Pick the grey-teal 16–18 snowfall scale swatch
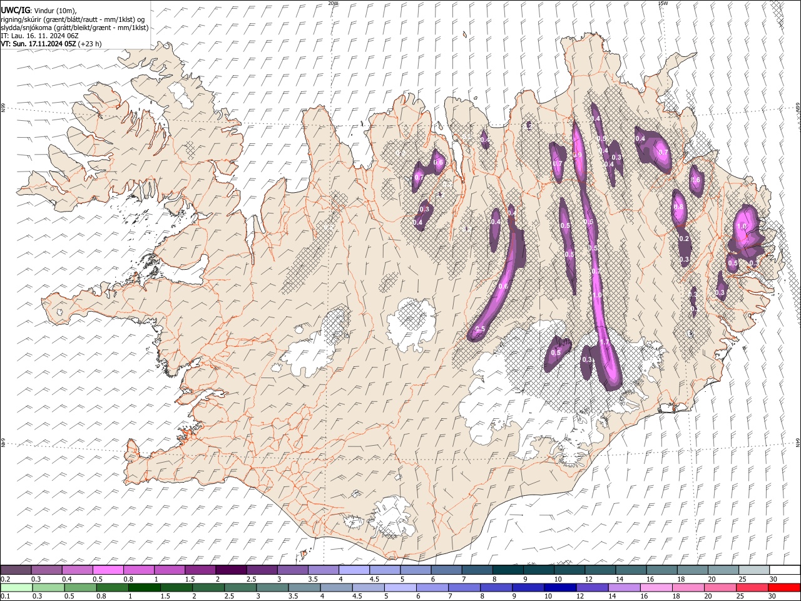The height and width of the screenshot is (601, 801). 662,570
